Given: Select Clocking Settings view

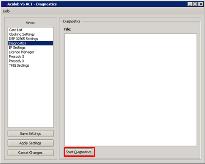Looking at the screenshot, I should click(x=31, y=34).
